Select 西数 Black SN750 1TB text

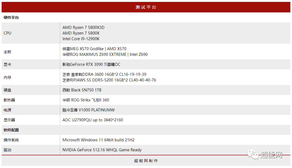pos(82,90)
